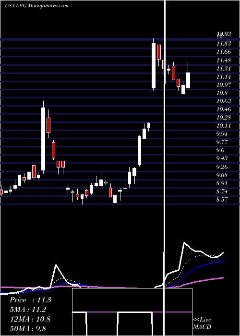Click the 9.08 price axis label
240x336 pixels.
pos(223,175)
